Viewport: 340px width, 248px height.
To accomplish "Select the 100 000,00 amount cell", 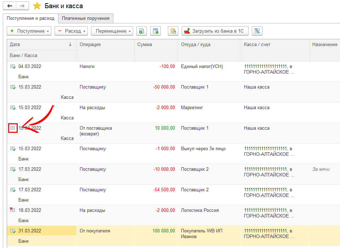I will [x=163, y=231].
